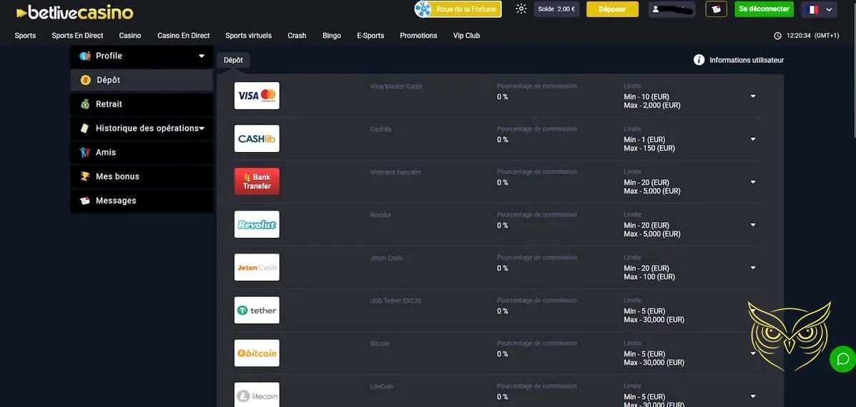The height and width of the screenshot is (407, 856).
Task: Open the Retrait sidebar entry
Action: [x=142, y=104]
